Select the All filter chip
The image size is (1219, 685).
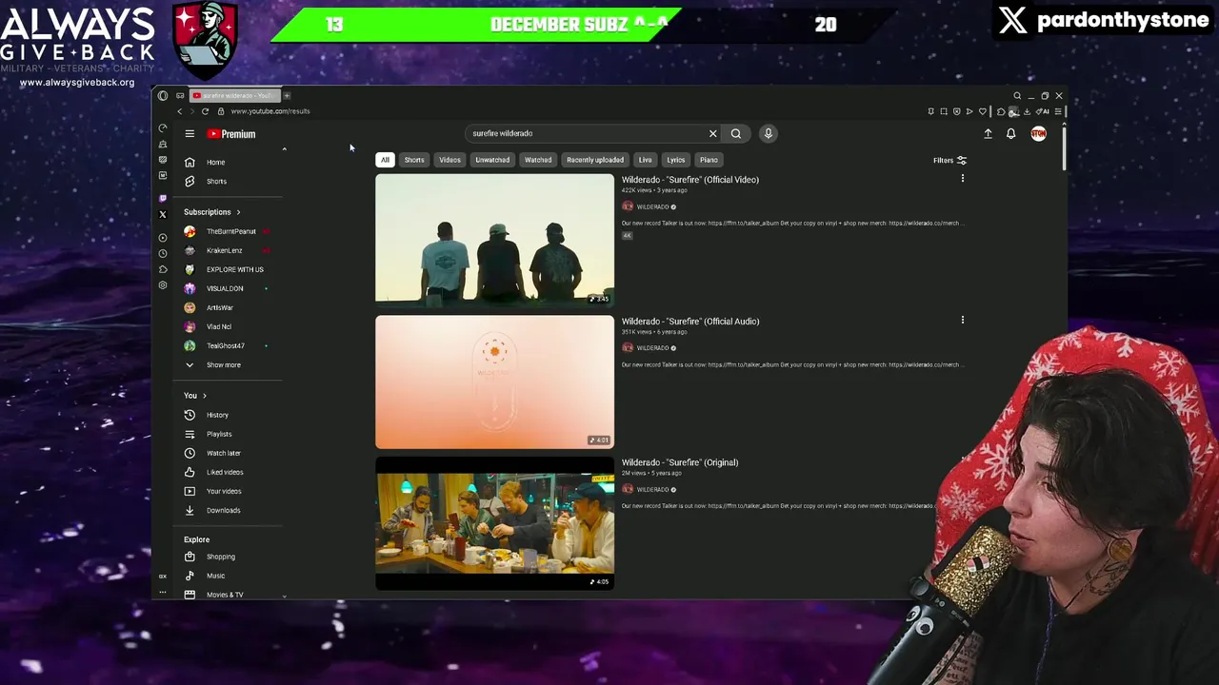point(385,160)
